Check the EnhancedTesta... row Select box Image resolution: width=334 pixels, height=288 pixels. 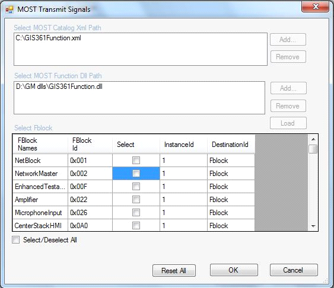coord(136,187)
